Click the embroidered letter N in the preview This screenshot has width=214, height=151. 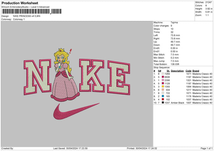(x=37, y=77)
